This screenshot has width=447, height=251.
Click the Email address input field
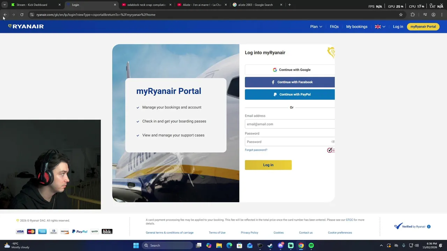290,124
